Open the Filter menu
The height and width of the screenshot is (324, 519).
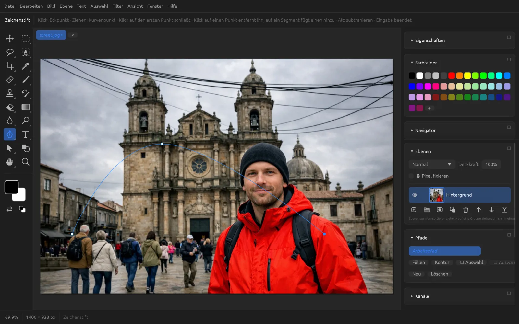coord(117,6)
